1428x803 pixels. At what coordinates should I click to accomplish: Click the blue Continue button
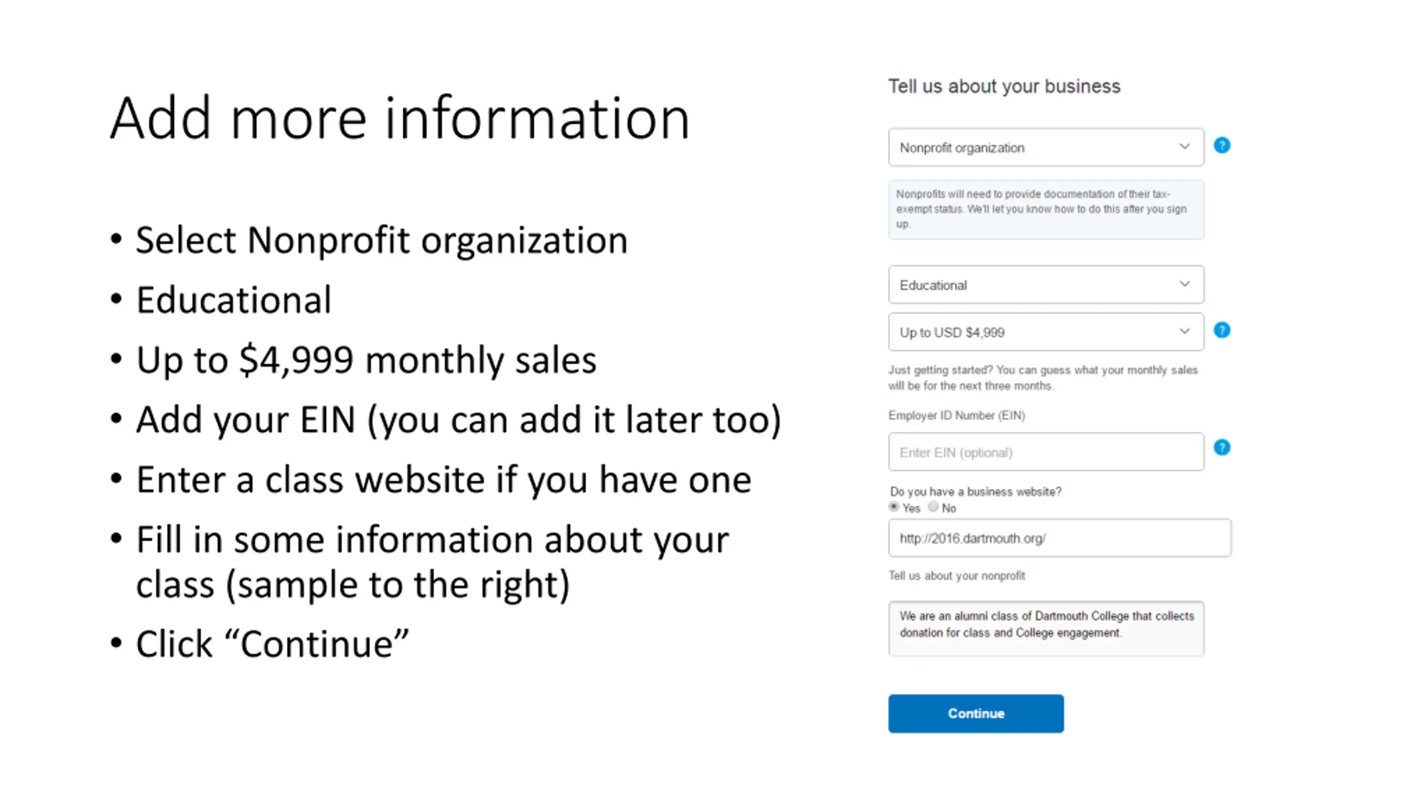coord(976,713)
